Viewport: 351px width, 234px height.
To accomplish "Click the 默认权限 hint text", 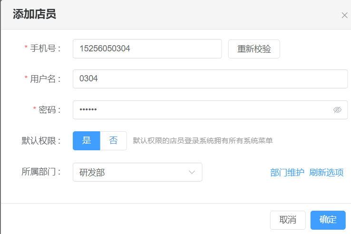I will [203, 141].
